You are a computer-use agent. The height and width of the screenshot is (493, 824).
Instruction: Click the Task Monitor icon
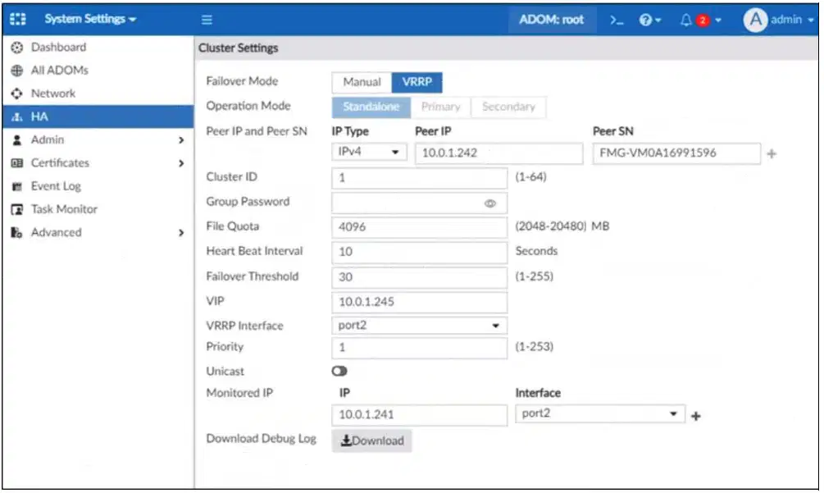tap(17, 209)
